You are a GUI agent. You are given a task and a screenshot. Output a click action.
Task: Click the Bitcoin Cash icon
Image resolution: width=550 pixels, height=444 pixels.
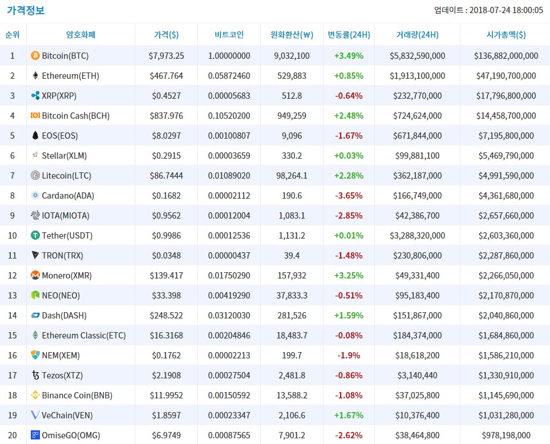[35, 115]
